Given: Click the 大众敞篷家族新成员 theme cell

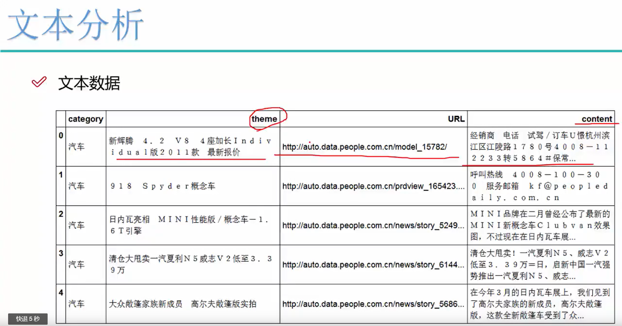Looking at the screenshot, I should [182, 304].
